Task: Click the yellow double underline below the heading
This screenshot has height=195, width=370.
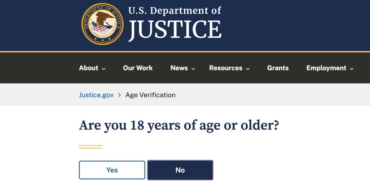Action: point(90,147)
